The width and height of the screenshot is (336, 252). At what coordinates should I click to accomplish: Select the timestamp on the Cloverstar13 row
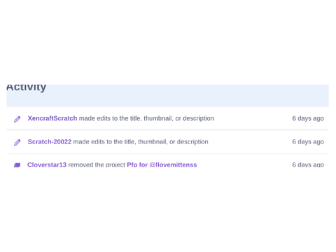tap(308, 164)
